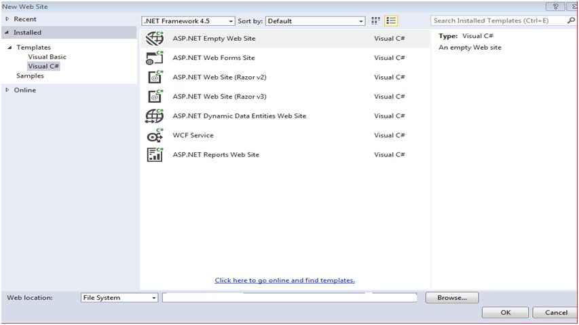
Task: Select 'ASP.NET Reports Web Site' template name
Action: (x=216, y=154)
